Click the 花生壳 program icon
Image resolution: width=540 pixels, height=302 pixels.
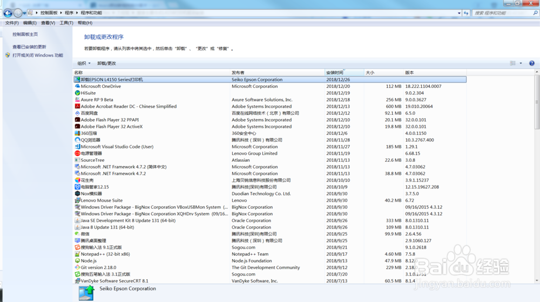(x=77, y=180)
